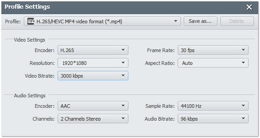Click the Frame Rate label
Screen dimensions: 260x138
[x=161, y=50]
